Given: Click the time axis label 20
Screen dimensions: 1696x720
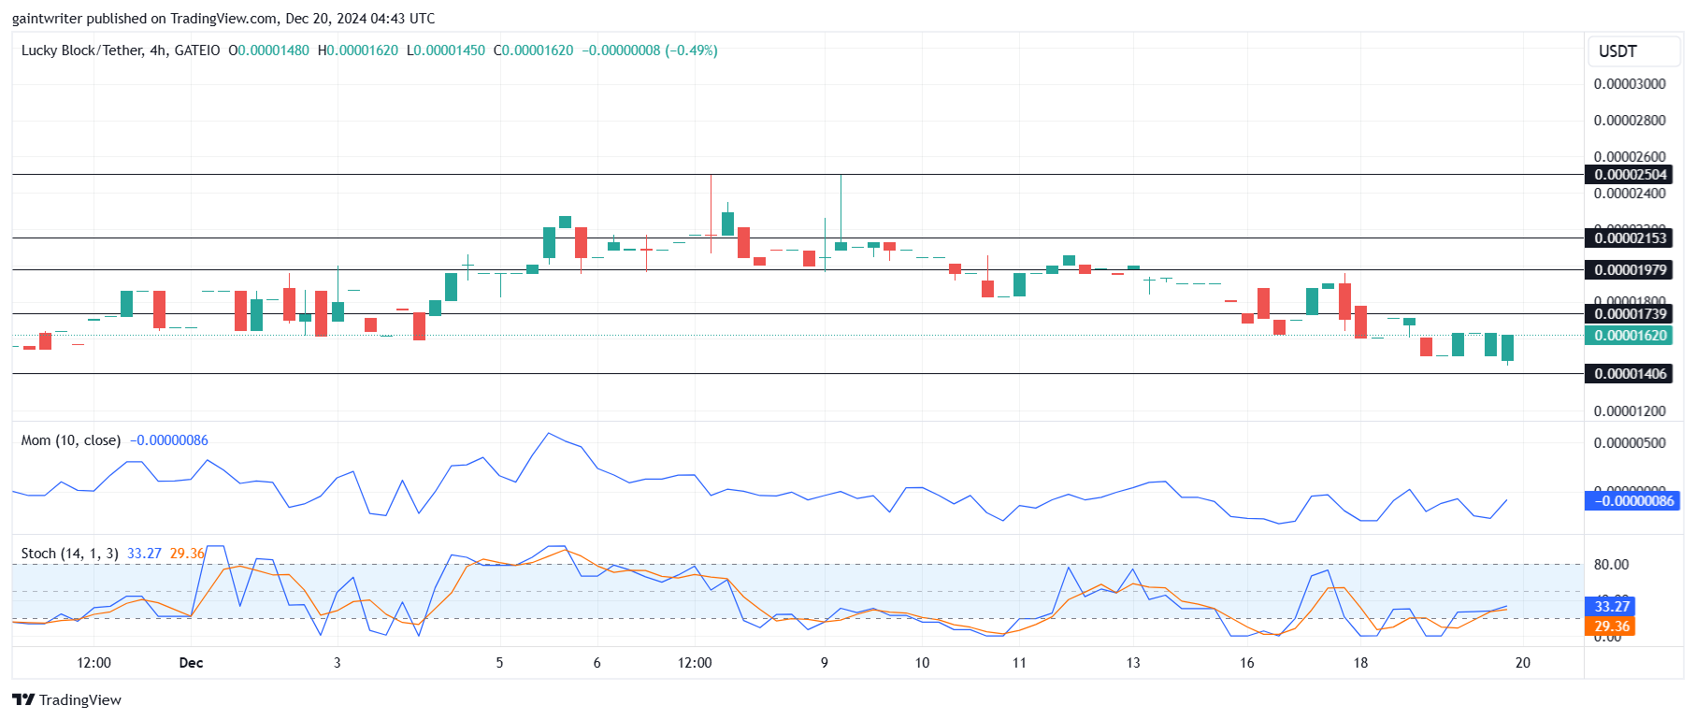Looking at the screenshot, I should 1523,663.
